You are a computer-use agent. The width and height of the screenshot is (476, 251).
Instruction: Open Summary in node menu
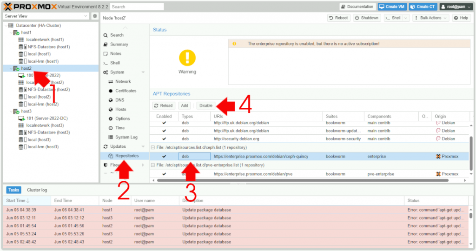click(x=119, y=44)
